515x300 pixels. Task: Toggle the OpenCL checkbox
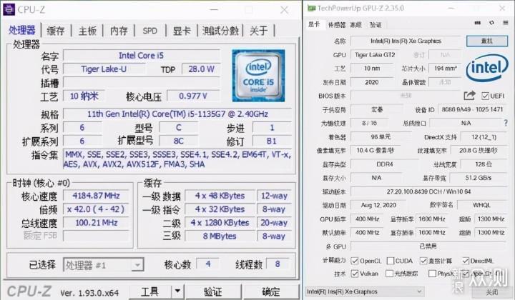[354, 261]
